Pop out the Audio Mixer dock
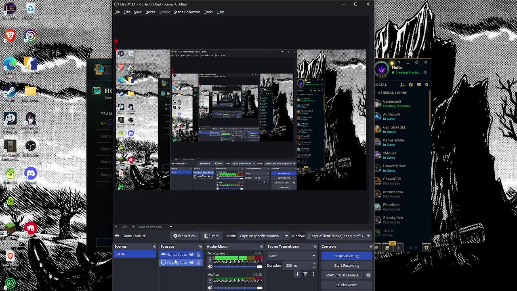Viewport: 517px width, 291px height. coord(261,247)
